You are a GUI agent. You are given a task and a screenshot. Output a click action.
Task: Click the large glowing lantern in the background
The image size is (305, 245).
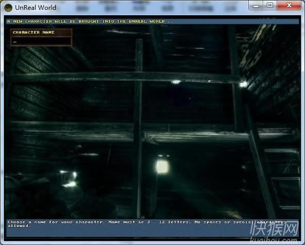(162, 167)
